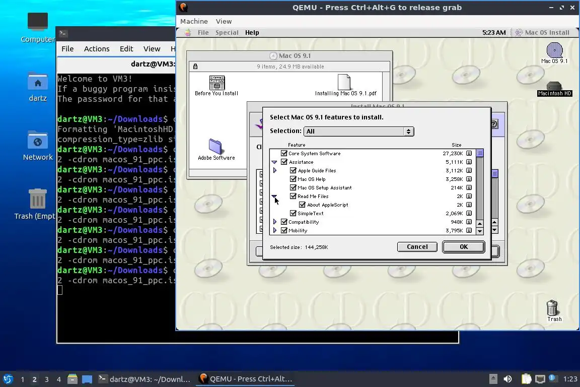Show info for Mobility feature
Viewport: 580px width, 387px height.
click(469, 230)
